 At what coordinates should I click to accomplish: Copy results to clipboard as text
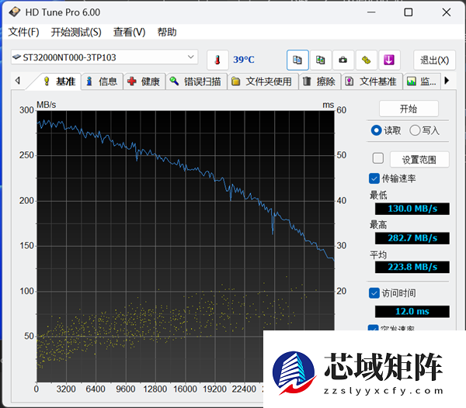tap(297, 60)
